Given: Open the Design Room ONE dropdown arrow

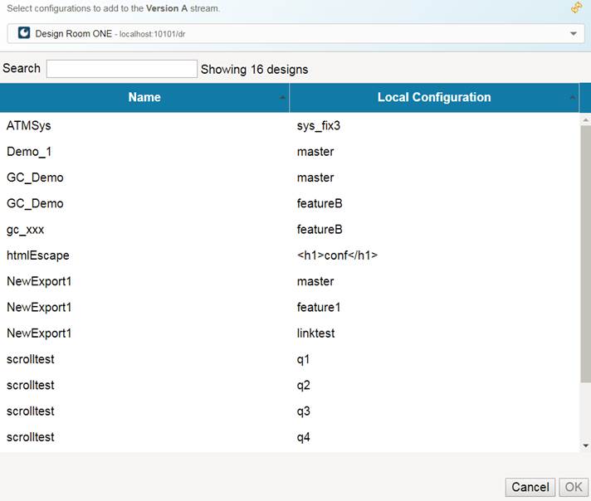Looking at the screenshot, I should tap(574, 34).
